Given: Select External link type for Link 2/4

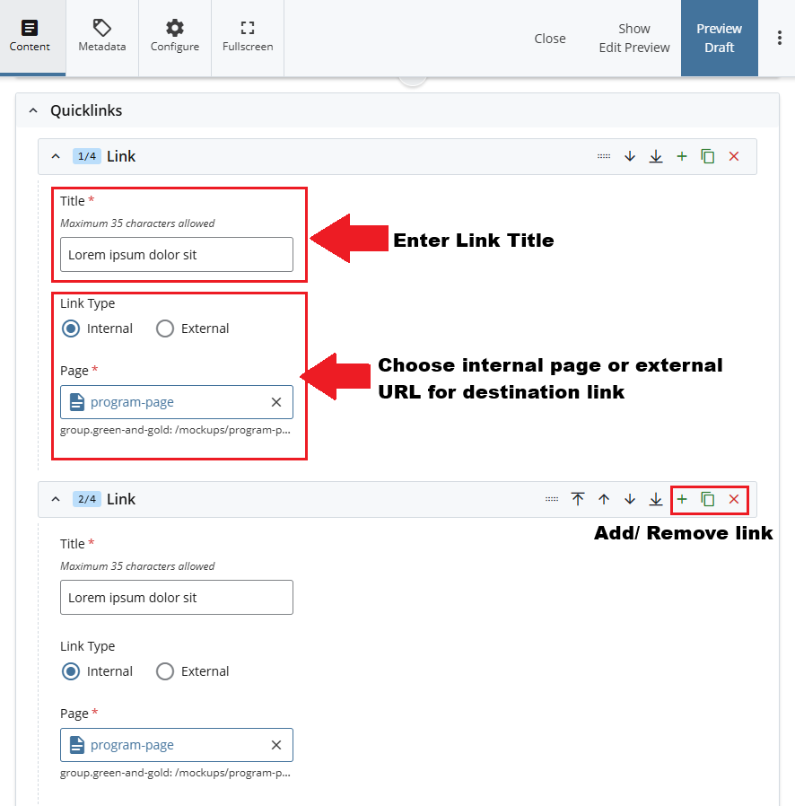Looking at the screenshot, I should (x=165, y=671).
